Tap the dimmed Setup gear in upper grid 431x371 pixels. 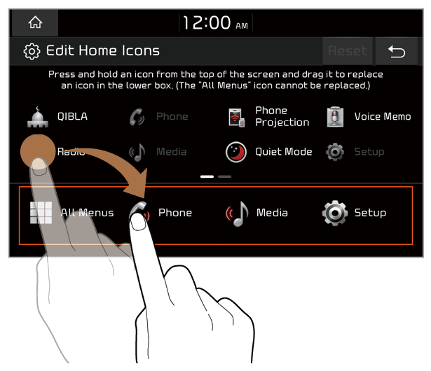(x=335, y=152)
